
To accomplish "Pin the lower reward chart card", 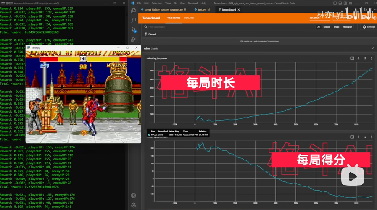I will (x=359, y=137).
